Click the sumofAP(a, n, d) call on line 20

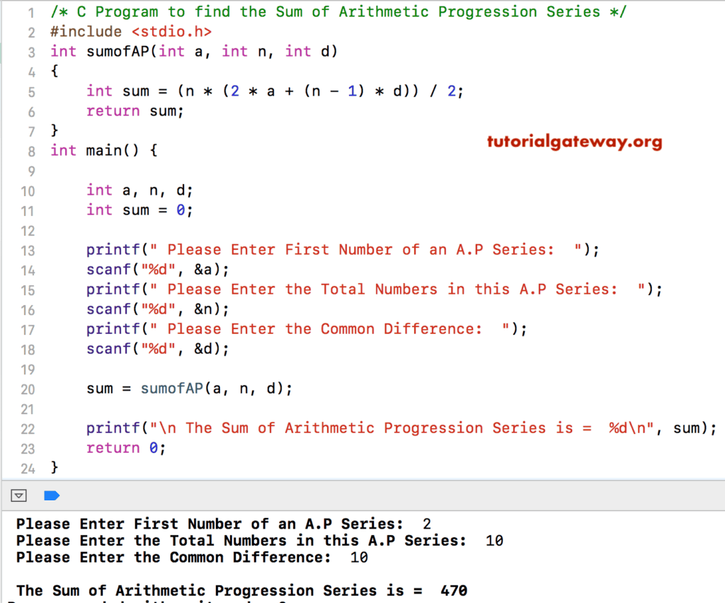pos(212,388)
